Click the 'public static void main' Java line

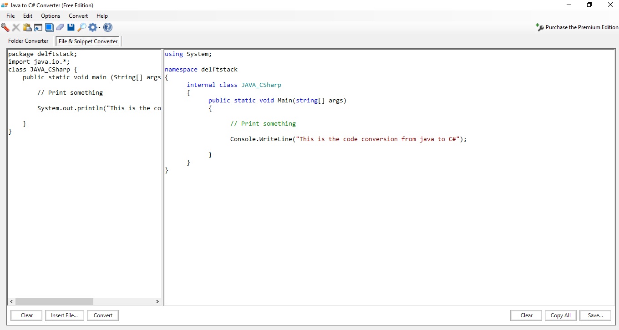click(x=92, y=77)
